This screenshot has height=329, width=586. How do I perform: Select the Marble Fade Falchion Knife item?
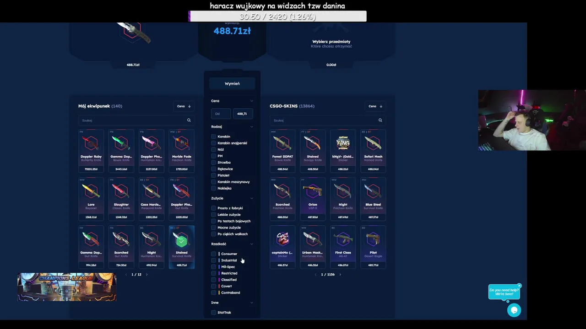pos(182,151)
